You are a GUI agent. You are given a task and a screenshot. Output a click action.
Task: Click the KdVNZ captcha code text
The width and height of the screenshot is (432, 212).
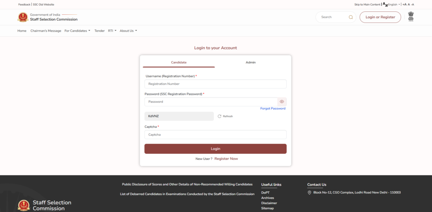(x=154, y=116)
